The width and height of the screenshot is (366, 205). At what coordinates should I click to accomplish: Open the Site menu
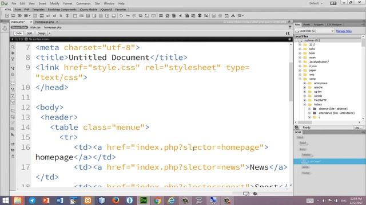(97, 3)
